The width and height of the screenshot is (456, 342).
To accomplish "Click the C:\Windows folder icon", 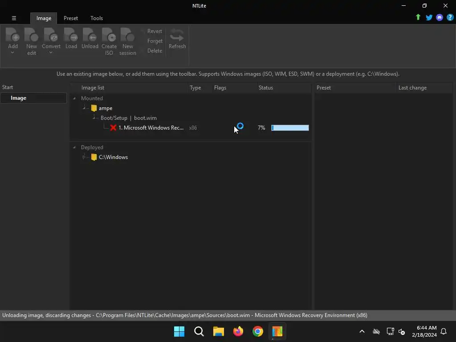I will [x=94, y=157].
